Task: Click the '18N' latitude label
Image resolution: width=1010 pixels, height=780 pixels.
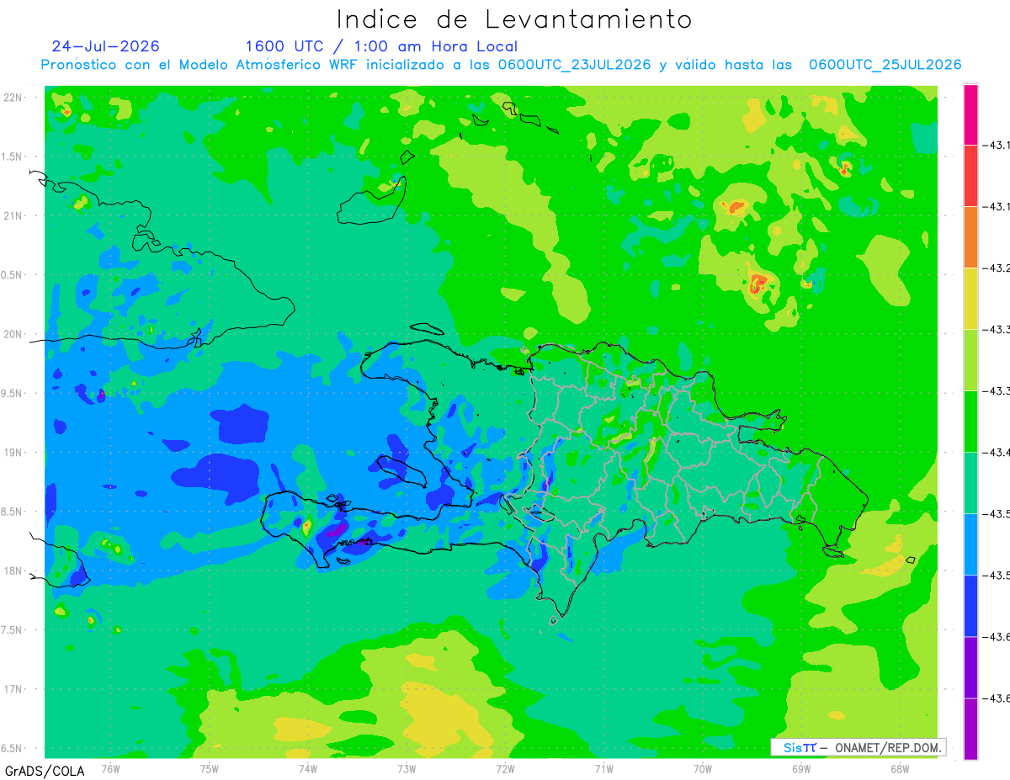Action: coord(13,571)
